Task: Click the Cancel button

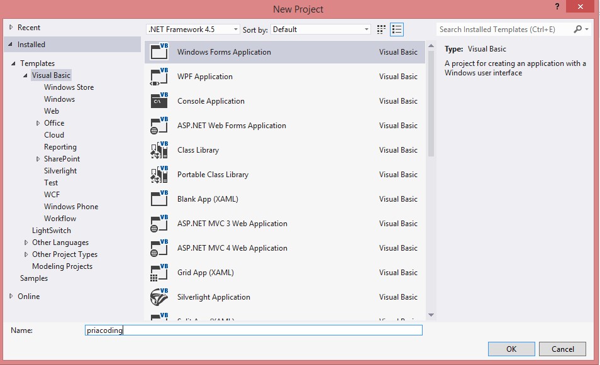Action: click(562, 349)
